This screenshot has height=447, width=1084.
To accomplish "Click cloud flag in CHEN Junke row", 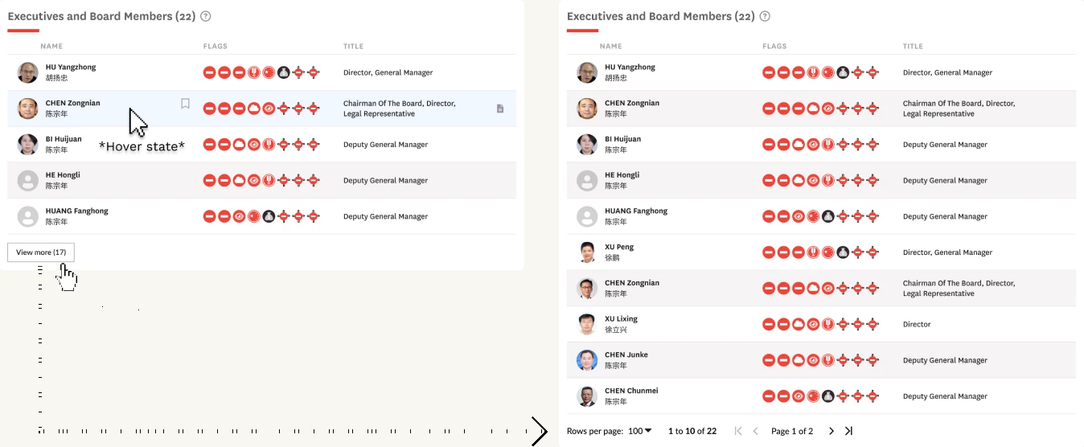I will coord(799,360).
